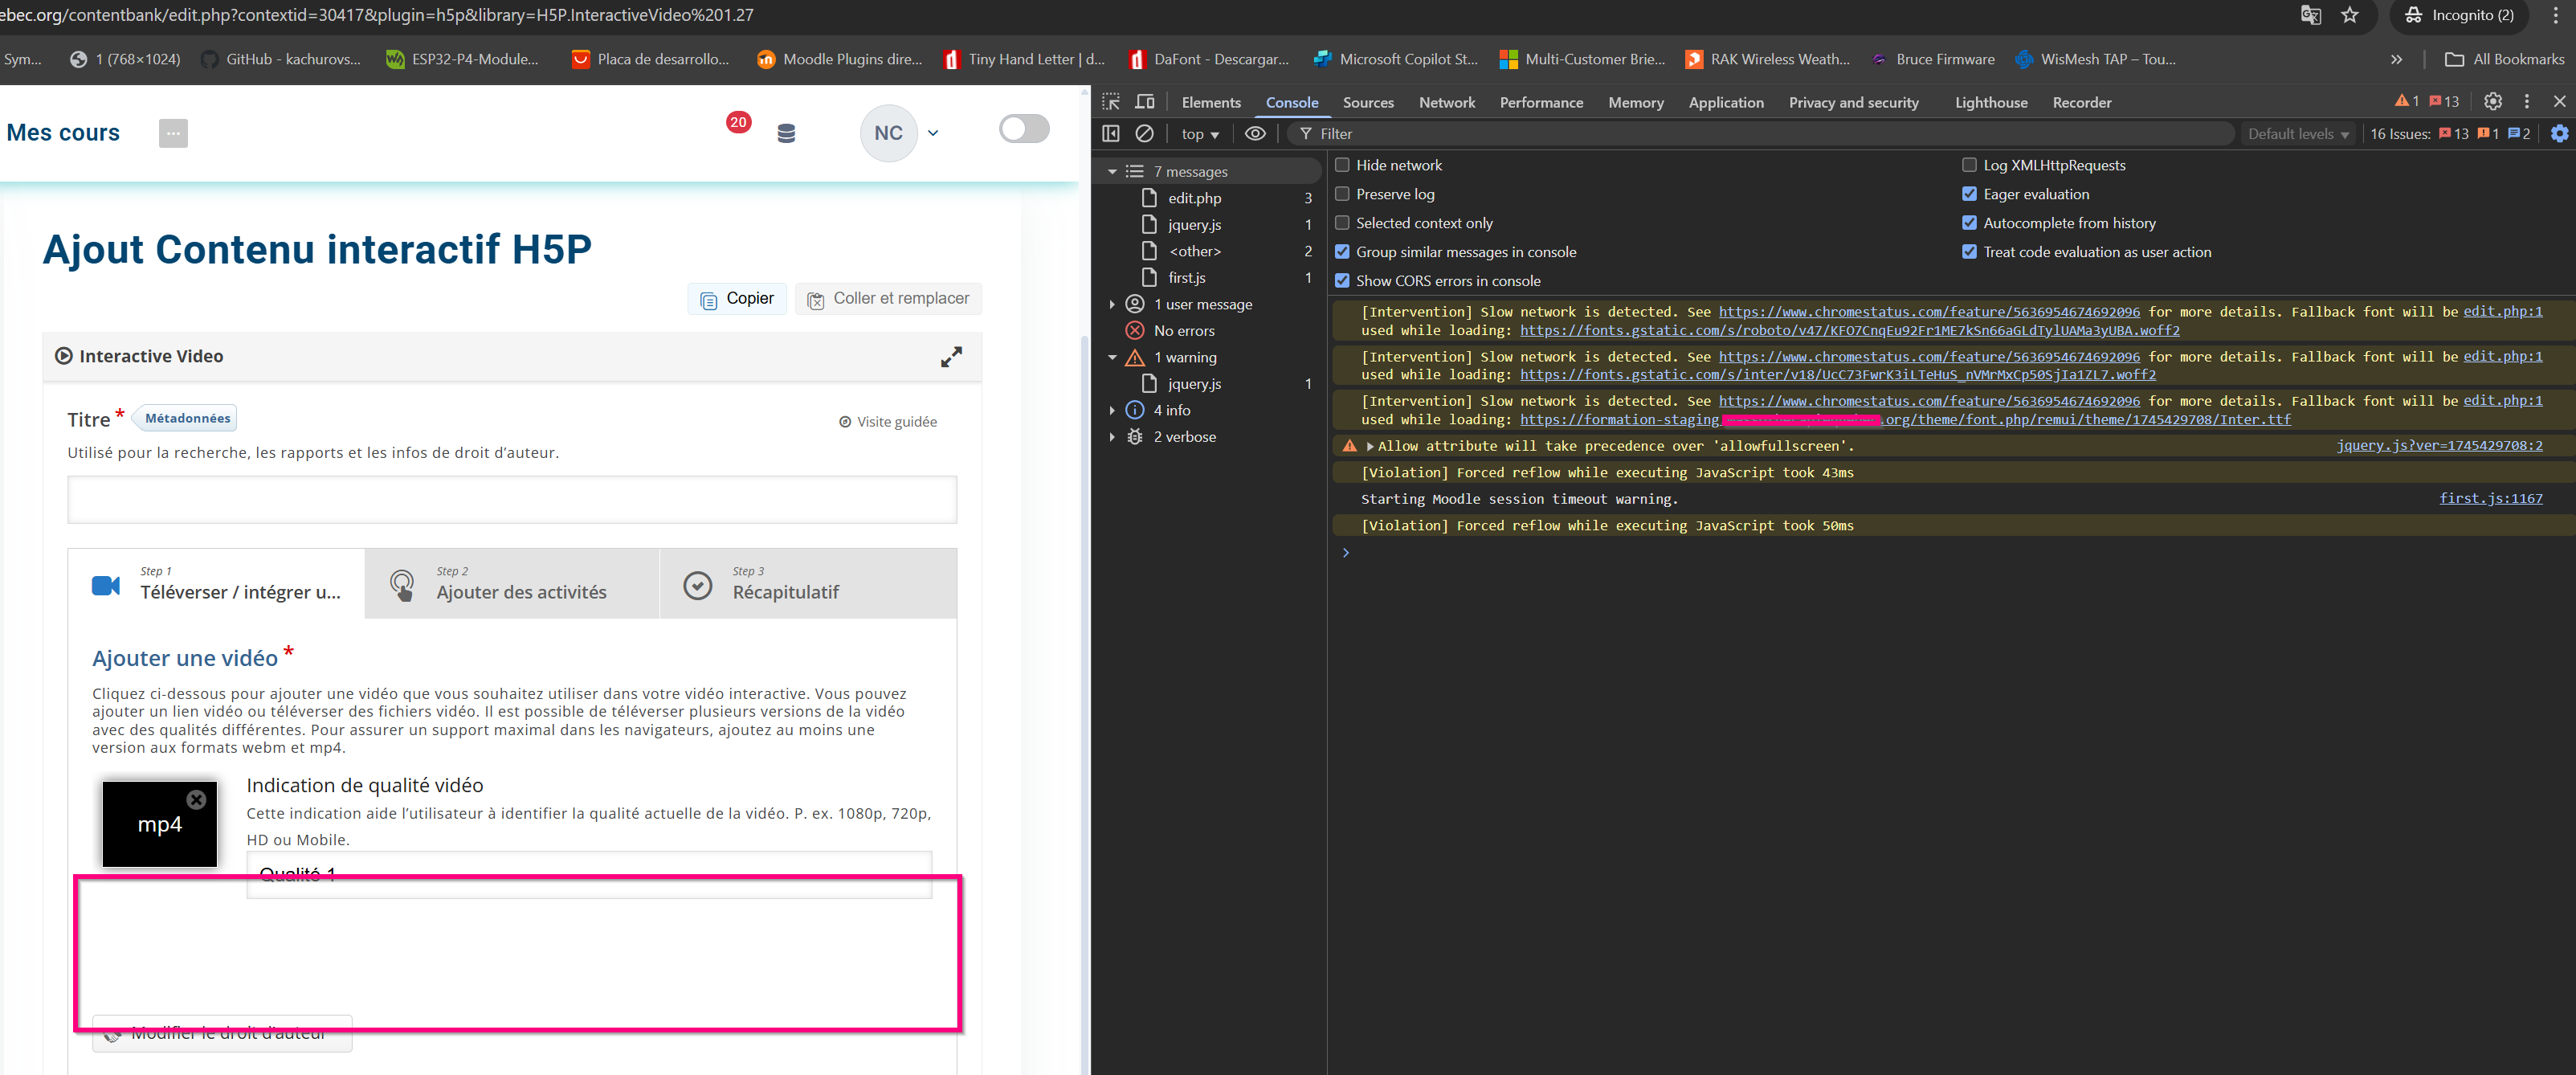The image size is (2576, 1075).
Task: Open jquery.js?ver=1745429708:2 source link
Action: coord(2439,445)
